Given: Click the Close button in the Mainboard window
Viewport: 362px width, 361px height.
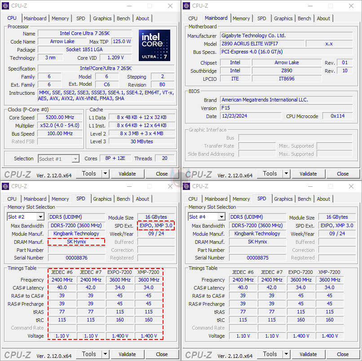Looking at the screenshot, I should coord(343,174).
